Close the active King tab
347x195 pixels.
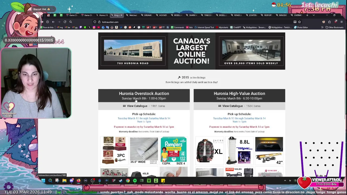[x=121, y=15]
